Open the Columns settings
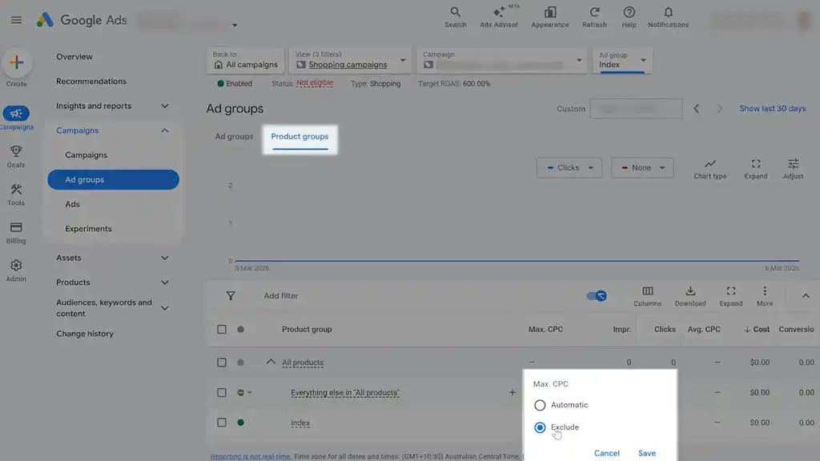 (x=647, y=296)
